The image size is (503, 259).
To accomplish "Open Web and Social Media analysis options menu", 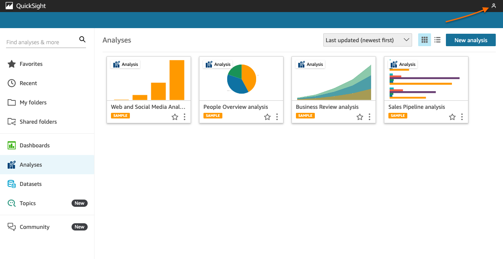I will pyautogui.click(x=185, y=117).
